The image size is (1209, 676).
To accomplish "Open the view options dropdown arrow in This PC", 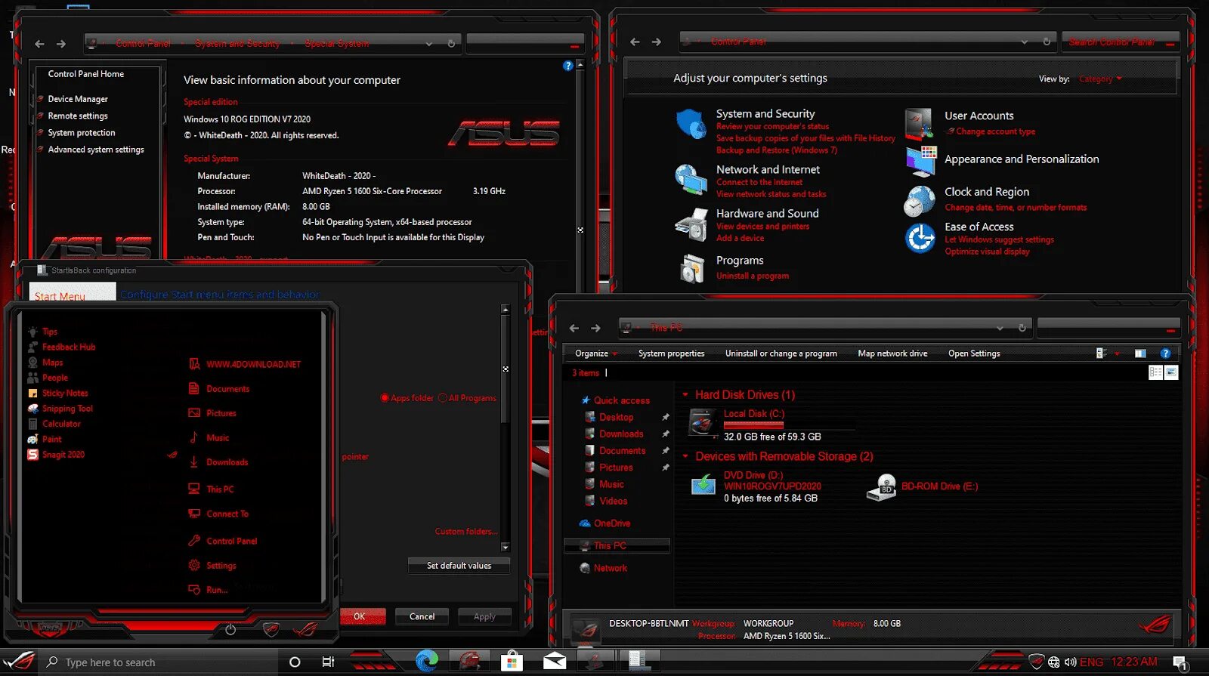I will tap(1117, 353).
